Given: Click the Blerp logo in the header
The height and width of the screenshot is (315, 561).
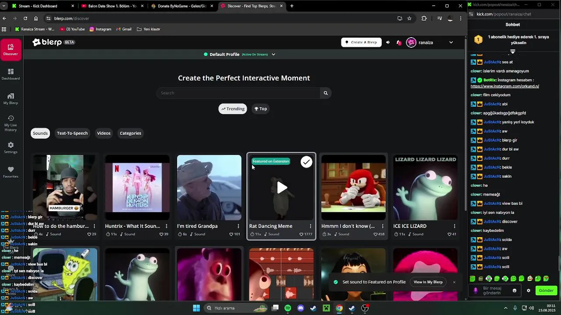Looking at the screenshot, I should click(47, 42).
